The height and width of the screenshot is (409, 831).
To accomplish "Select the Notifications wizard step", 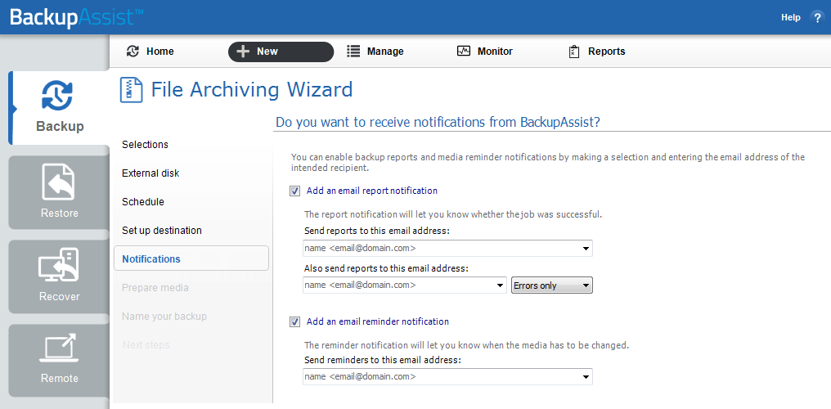I will [x=191, y=258].
